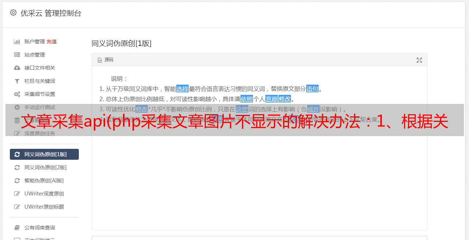Click the 优采云 管理控制台 title

(x=51, y=13)
